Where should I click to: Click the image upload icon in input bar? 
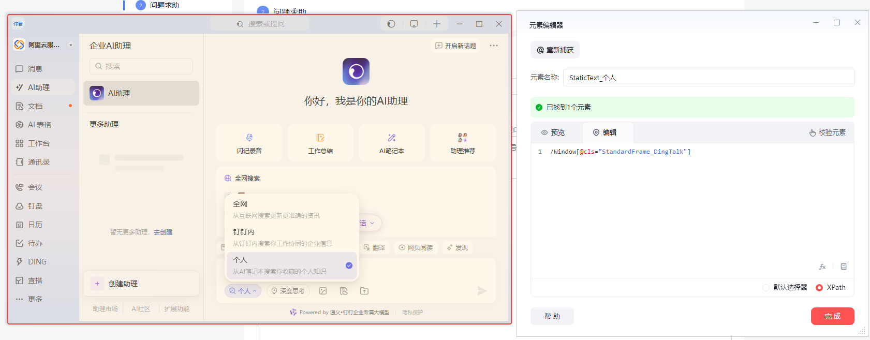[x=323, y=291]
